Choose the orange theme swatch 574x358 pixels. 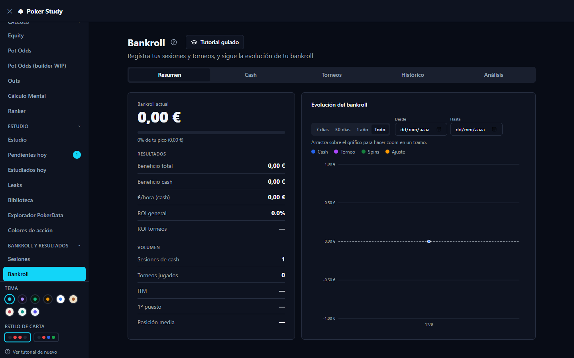[48, 299]
